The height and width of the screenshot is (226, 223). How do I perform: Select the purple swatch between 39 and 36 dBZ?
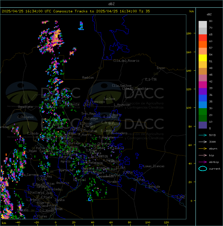click(203, 91)
